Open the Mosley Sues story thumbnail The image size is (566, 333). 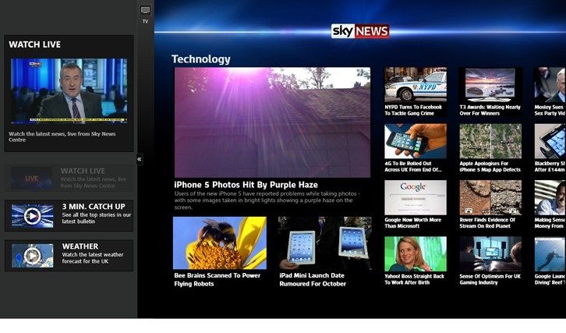[550, 84]
